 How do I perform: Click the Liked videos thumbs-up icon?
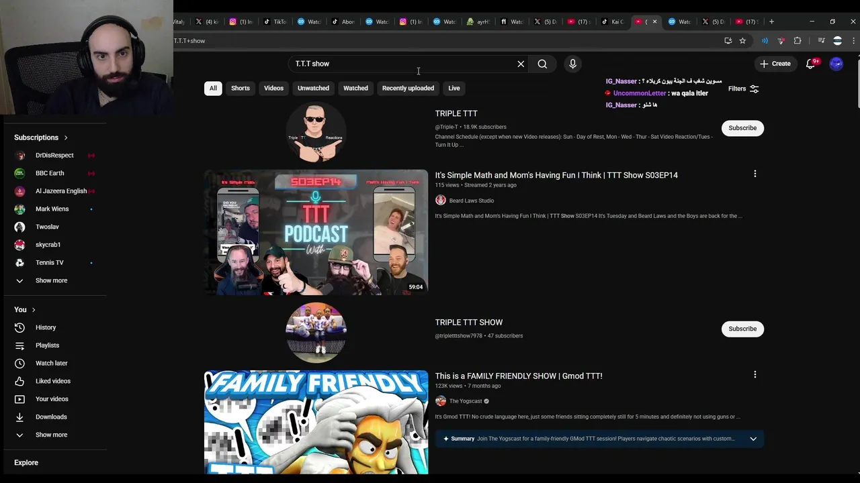tap(19, 381)
